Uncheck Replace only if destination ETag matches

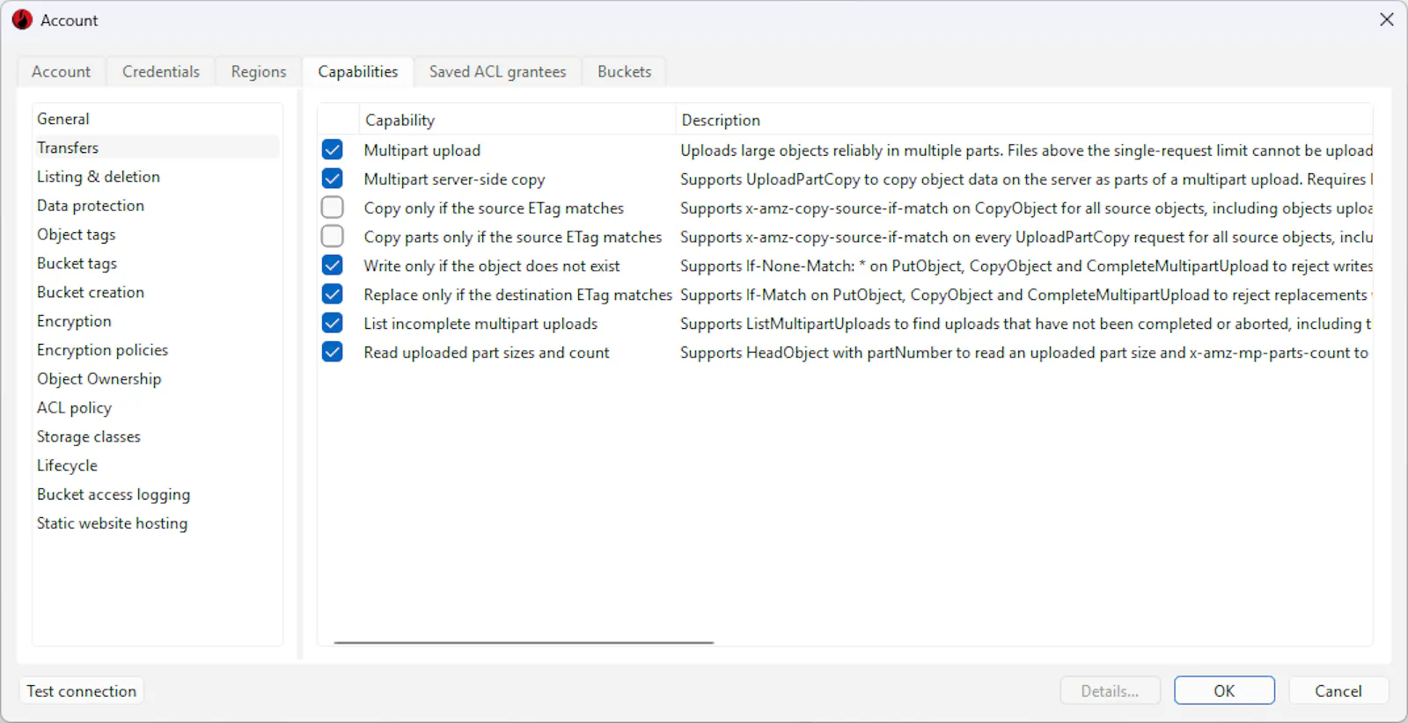(x=333, y=295)
